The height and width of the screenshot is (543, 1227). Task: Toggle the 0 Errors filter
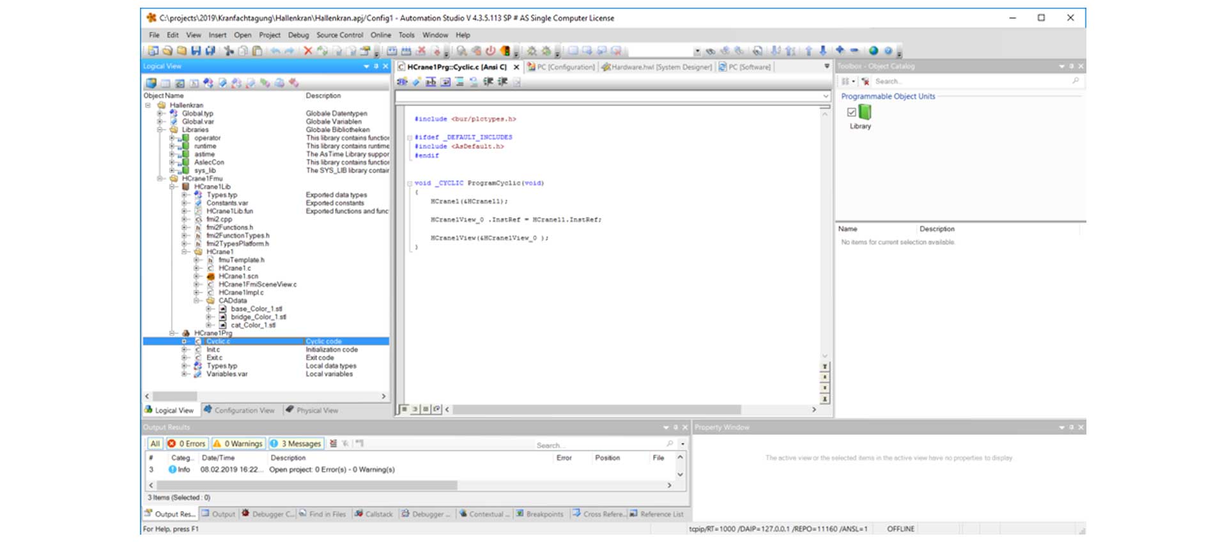(x=187, y=443)
